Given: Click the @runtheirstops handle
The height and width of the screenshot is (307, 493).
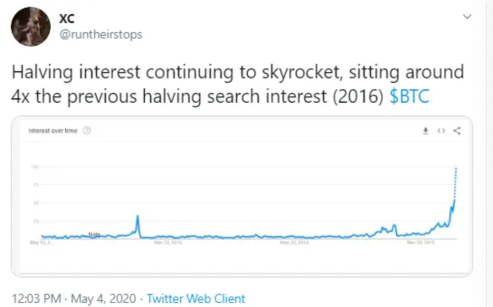Looking at the screenshot, I should tap(100, 34).
